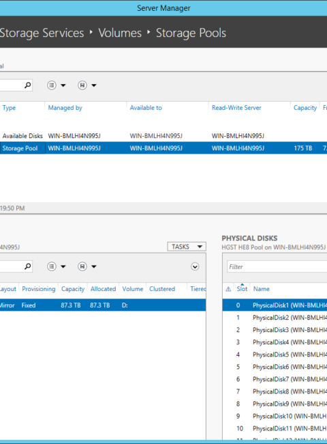Click the D: volume cell

click(x=125, y=305)
